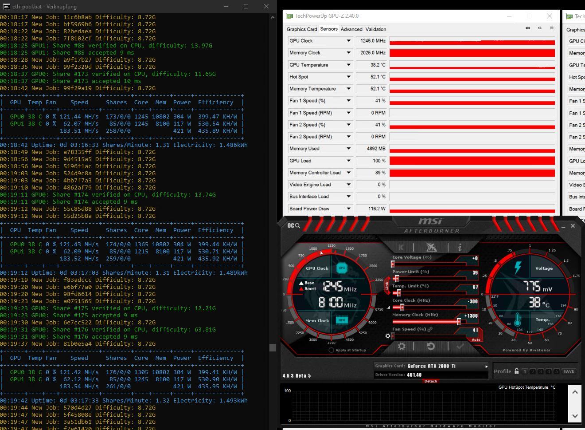Adjust the Temp. Limit slider

click(x=429, y=293)
